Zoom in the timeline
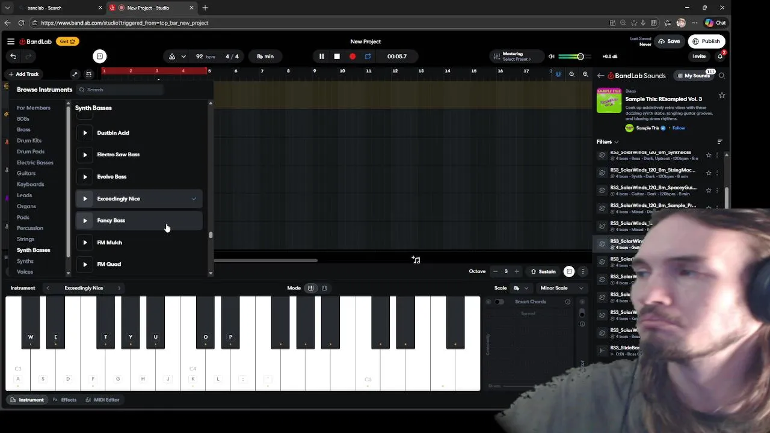The width and height of the screenshot is (770, 433). pos(585,75)
